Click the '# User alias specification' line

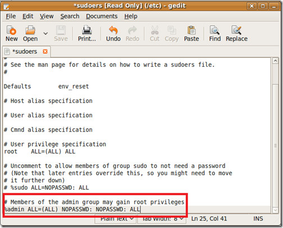(48, 115)
